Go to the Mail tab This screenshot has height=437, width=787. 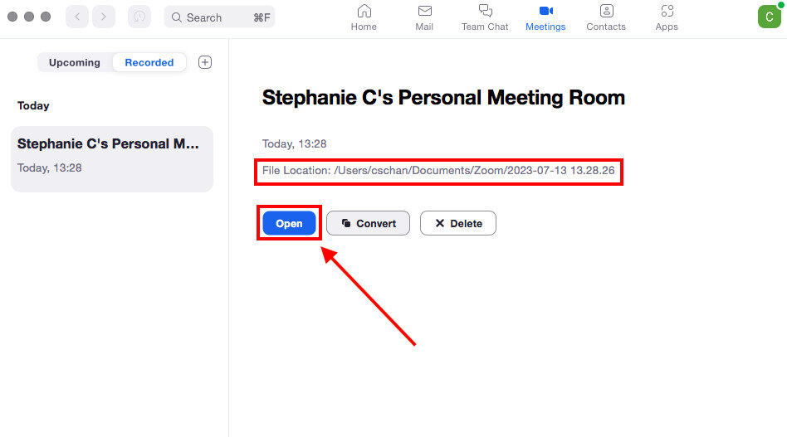(x=424, y=12)
